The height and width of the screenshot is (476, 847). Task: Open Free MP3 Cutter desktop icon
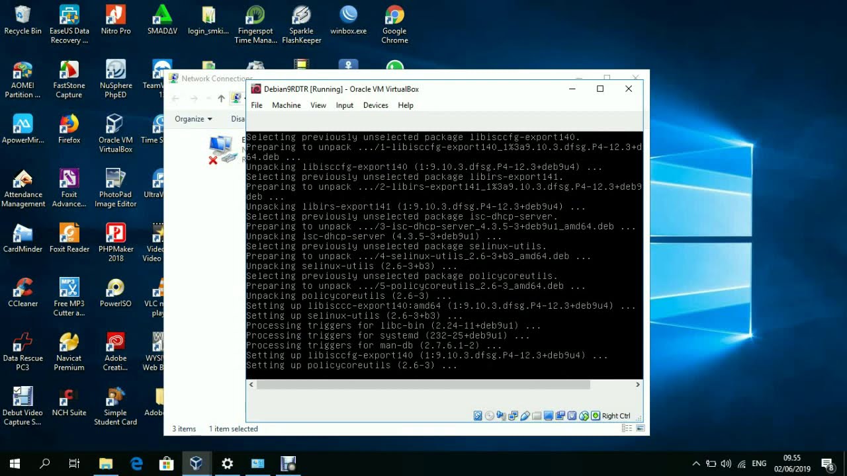[x=69, y=297]
